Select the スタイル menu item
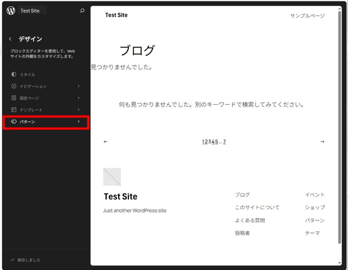 (27, 74)
